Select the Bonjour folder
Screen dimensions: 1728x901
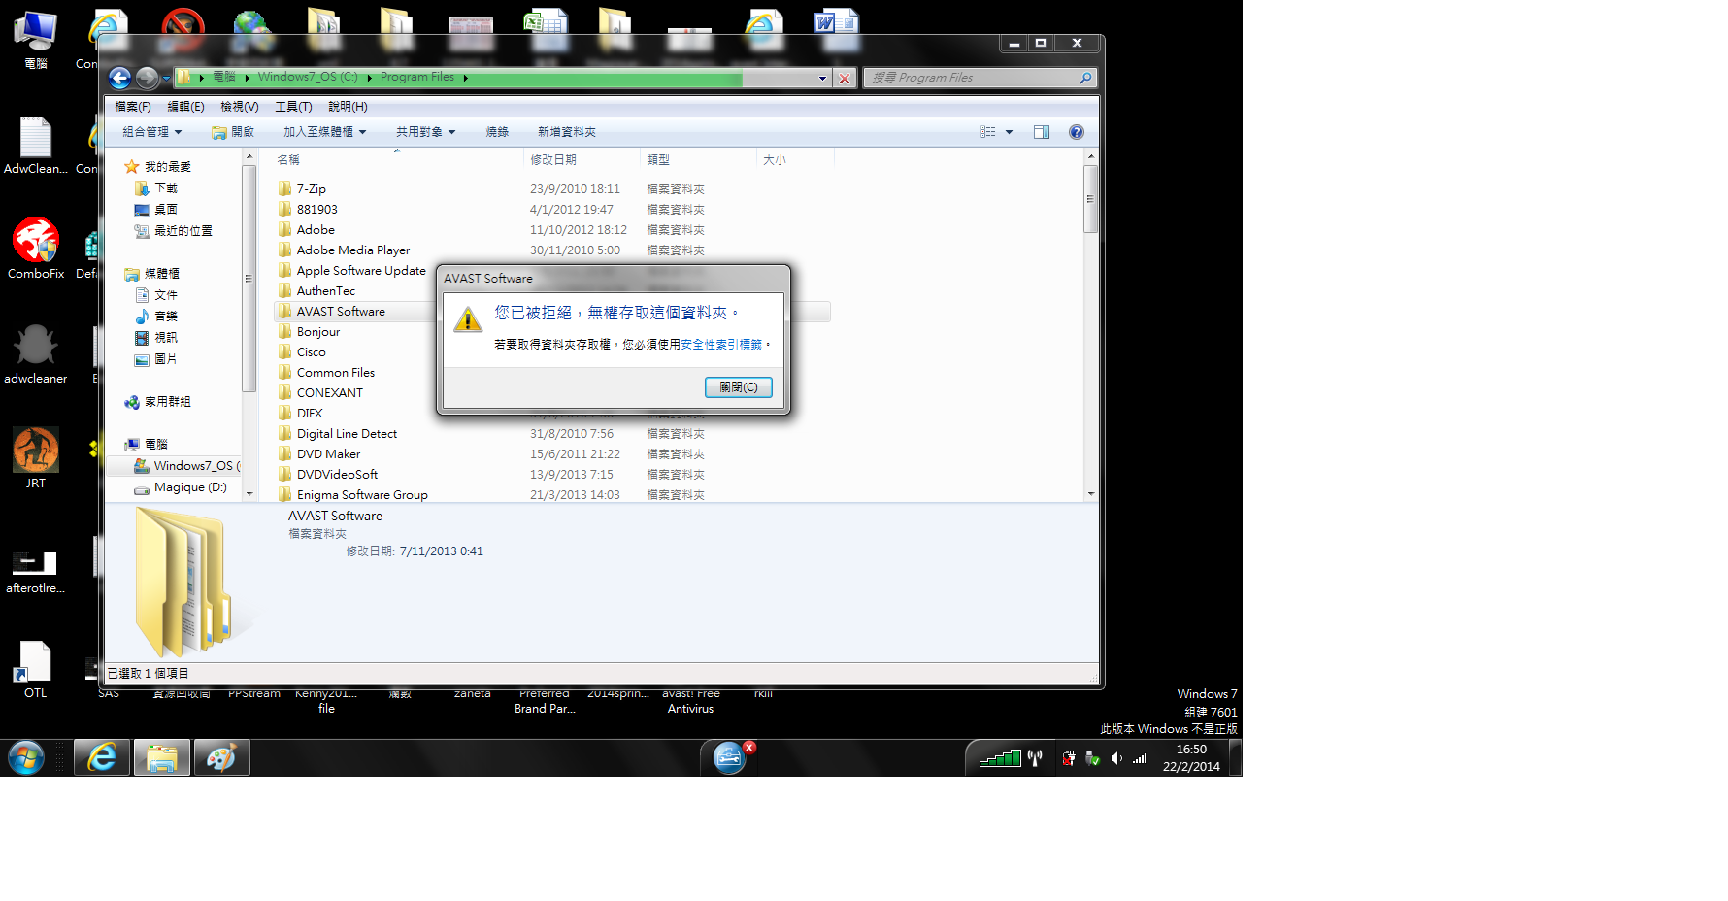(x=317, y=332)
